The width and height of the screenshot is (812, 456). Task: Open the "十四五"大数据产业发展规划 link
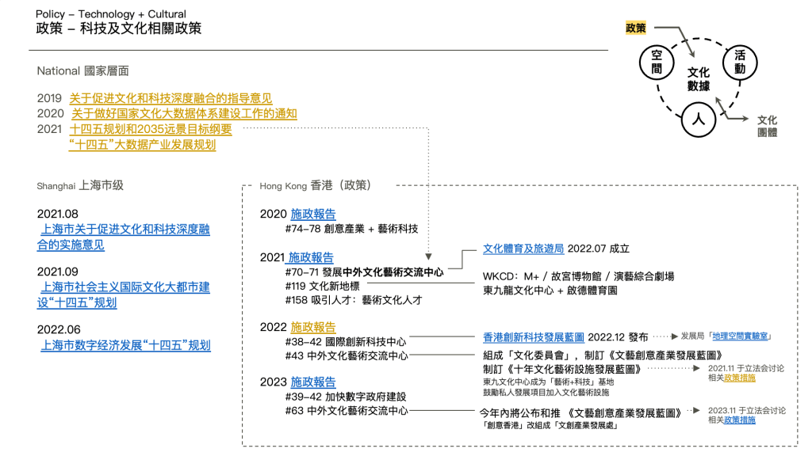coord(143,145)
